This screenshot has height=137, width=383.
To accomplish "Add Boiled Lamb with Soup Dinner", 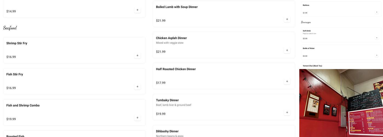I will [287, 19].
